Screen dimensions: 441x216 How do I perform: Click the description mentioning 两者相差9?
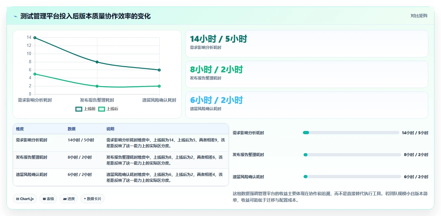pos(166,143)
